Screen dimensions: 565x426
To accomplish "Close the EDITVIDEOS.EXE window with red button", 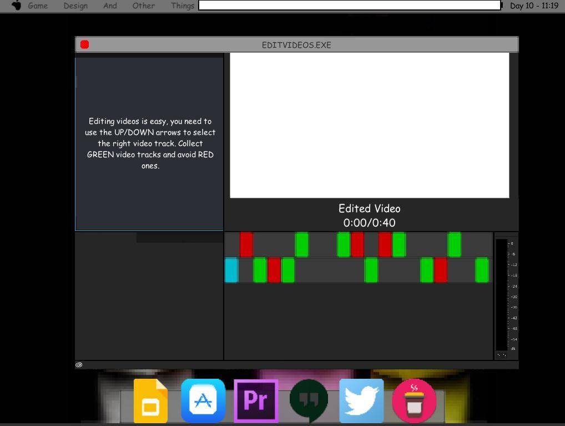I will click(85, 44).
